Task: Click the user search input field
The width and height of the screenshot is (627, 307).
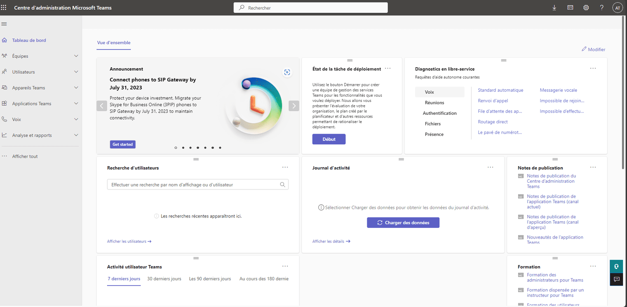Action: click(194, 185)
